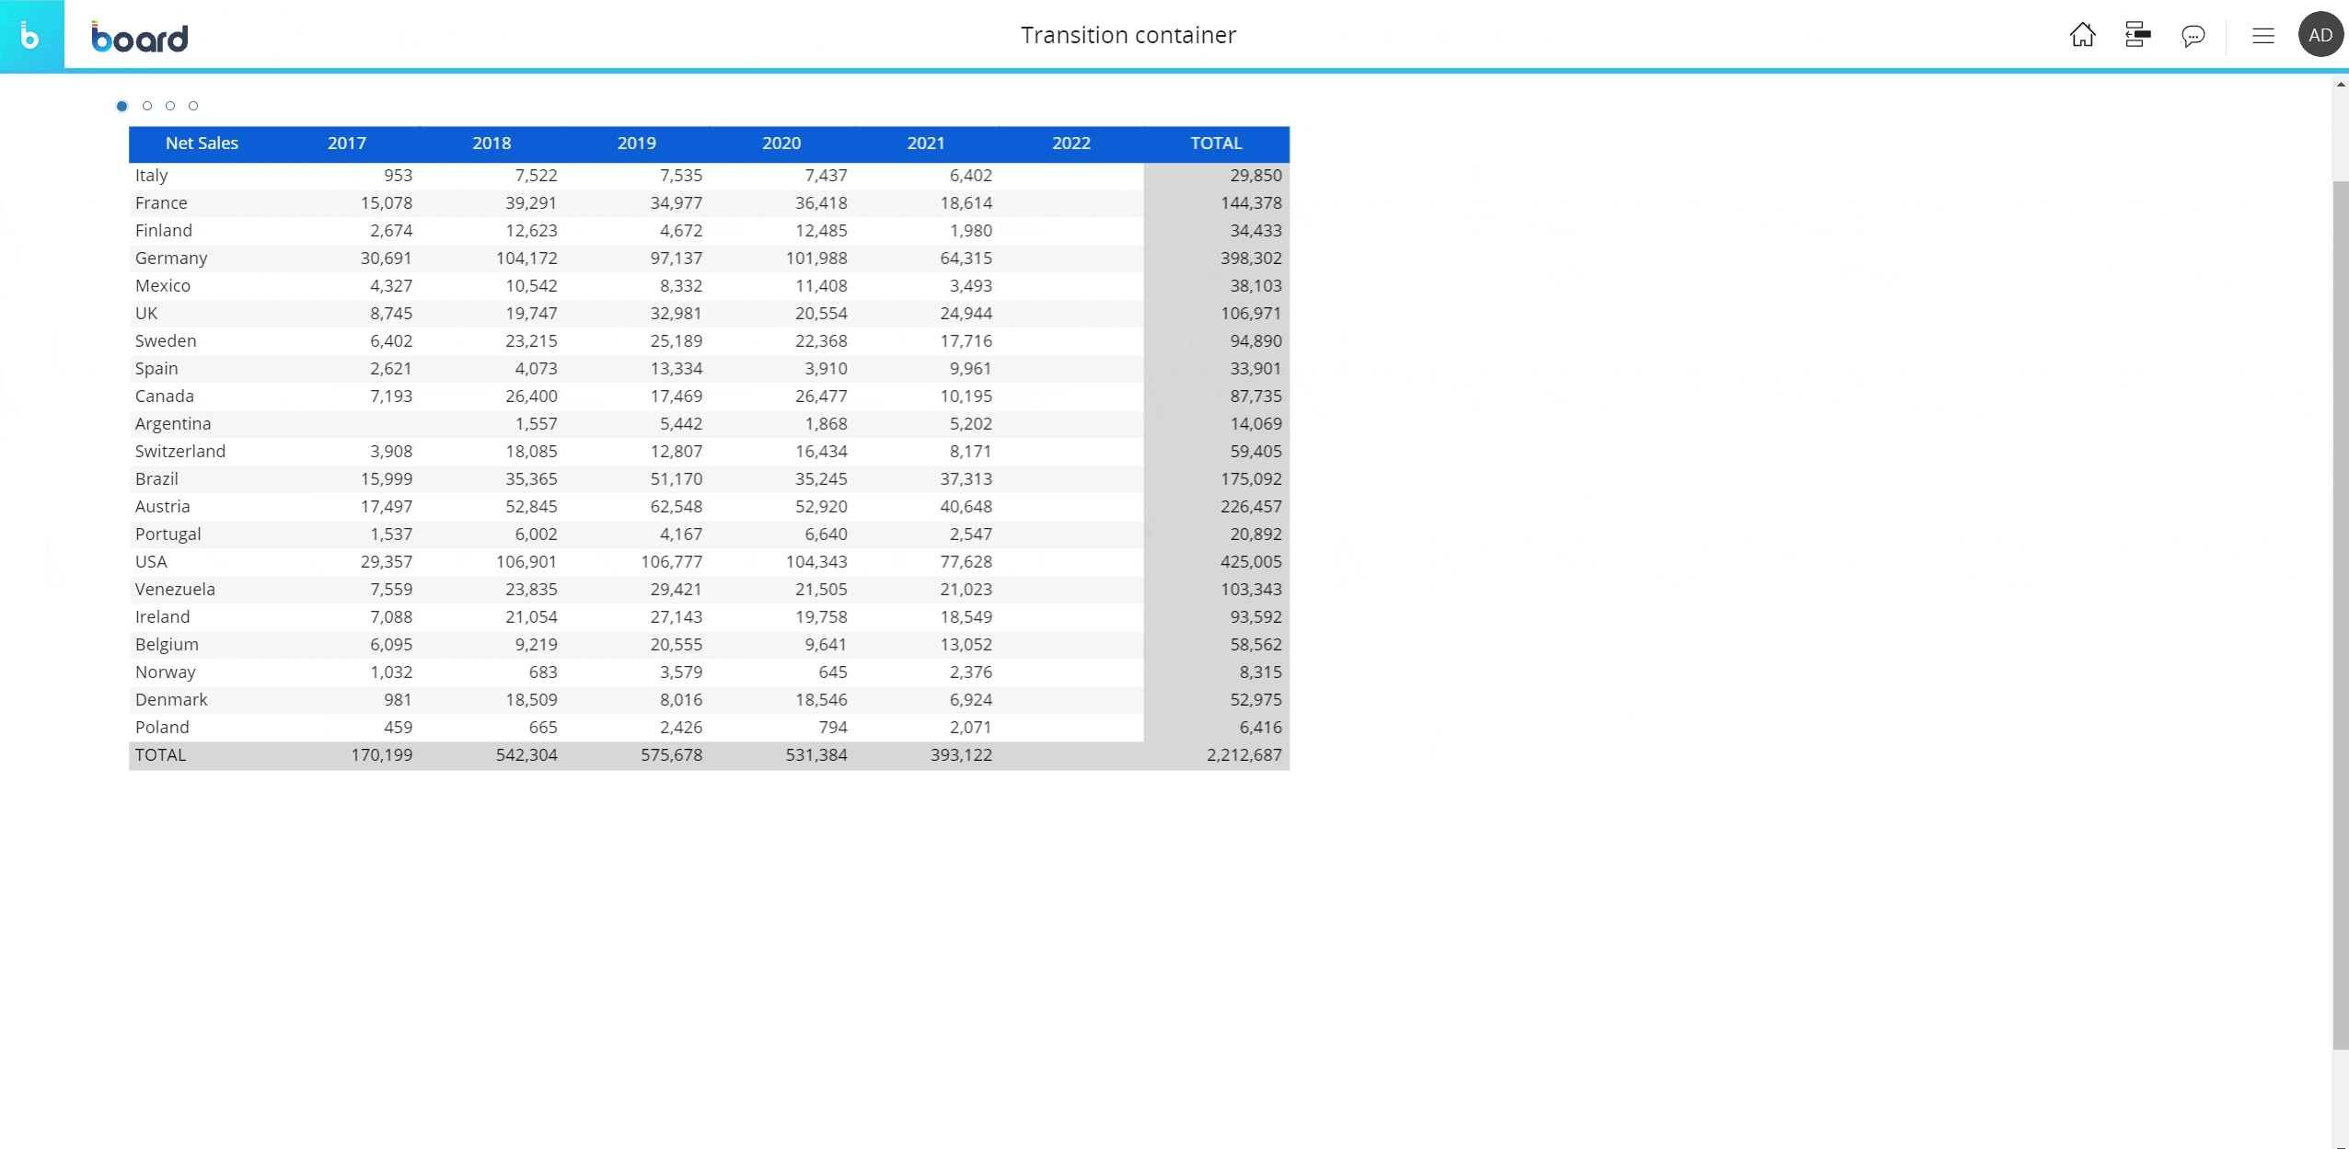Open the hamburger main menu
2349x1149 pixels.
[x=2262, y=36]
